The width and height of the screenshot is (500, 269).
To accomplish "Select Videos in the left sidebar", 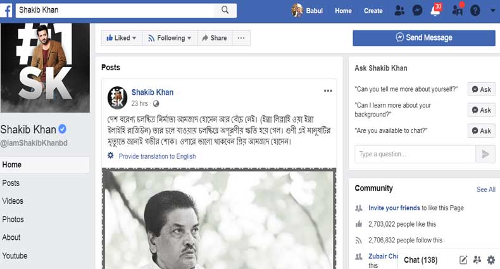I will [13, 201].
